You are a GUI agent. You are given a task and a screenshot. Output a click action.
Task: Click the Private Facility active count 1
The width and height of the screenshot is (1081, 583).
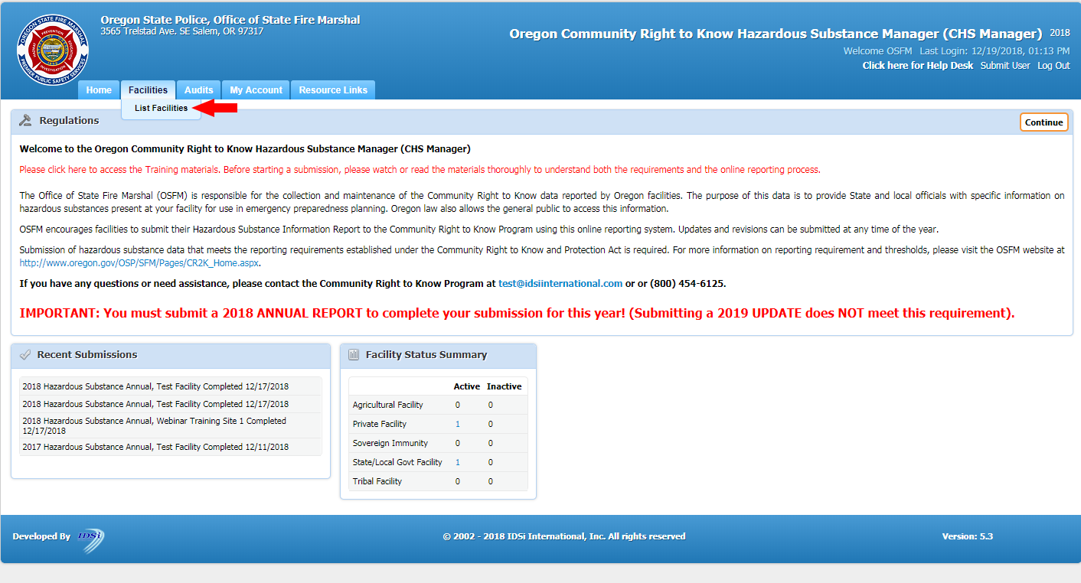tap(458, 424)
